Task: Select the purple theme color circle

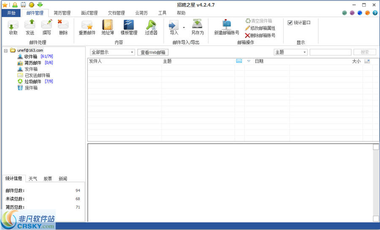Action: pos(352,13)
